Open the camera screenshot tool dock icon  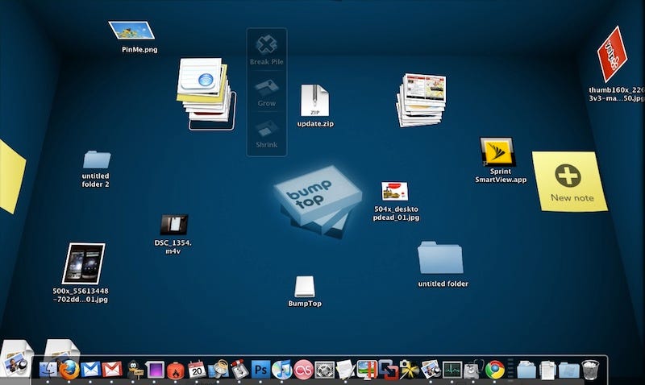point(410,370)
